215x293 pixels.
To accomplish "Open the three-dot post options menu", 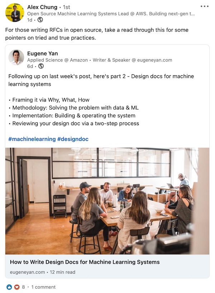I will [204, 6].
